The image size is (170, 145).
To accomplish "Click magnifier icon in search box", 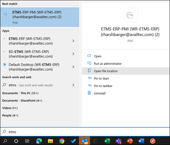I will (x=4, y=132).
